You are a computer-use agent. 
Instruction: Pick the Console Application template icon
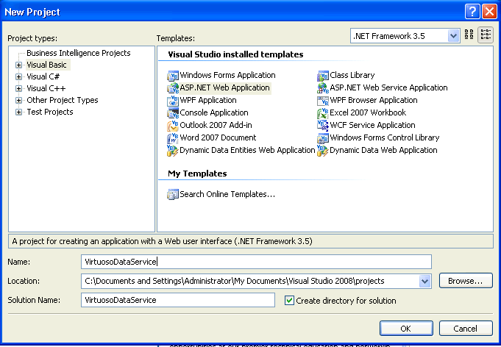click(x=173, y=112)
